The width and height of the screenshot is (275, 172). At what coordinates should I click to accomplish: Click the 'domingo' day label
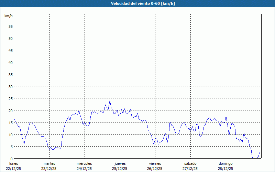(x=225, y=163)
